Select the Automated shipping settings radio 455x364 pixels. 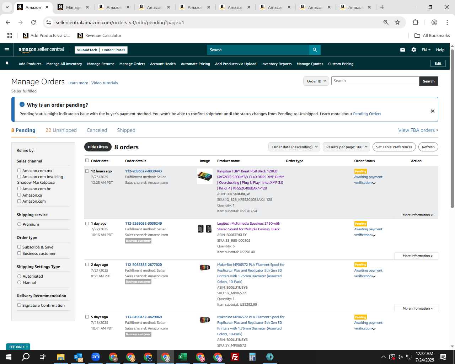click(x=19, y=276)
